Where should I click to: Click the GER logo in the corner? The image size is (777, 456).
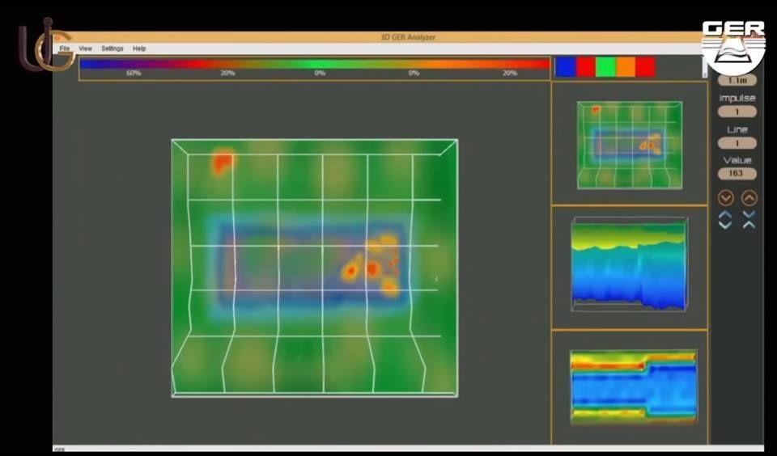point(732,47)
